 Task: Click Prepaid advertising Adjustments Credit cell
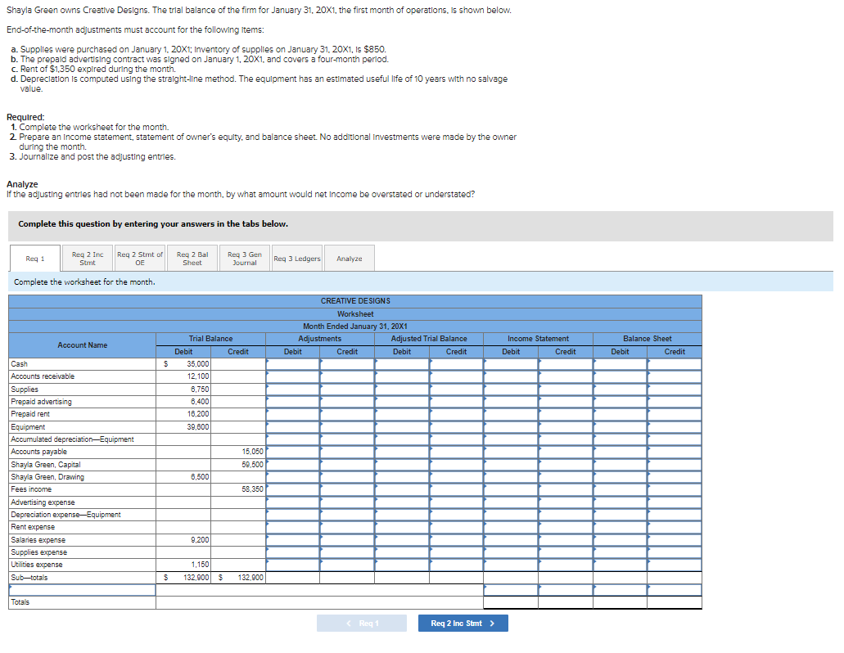pos(346,402)
